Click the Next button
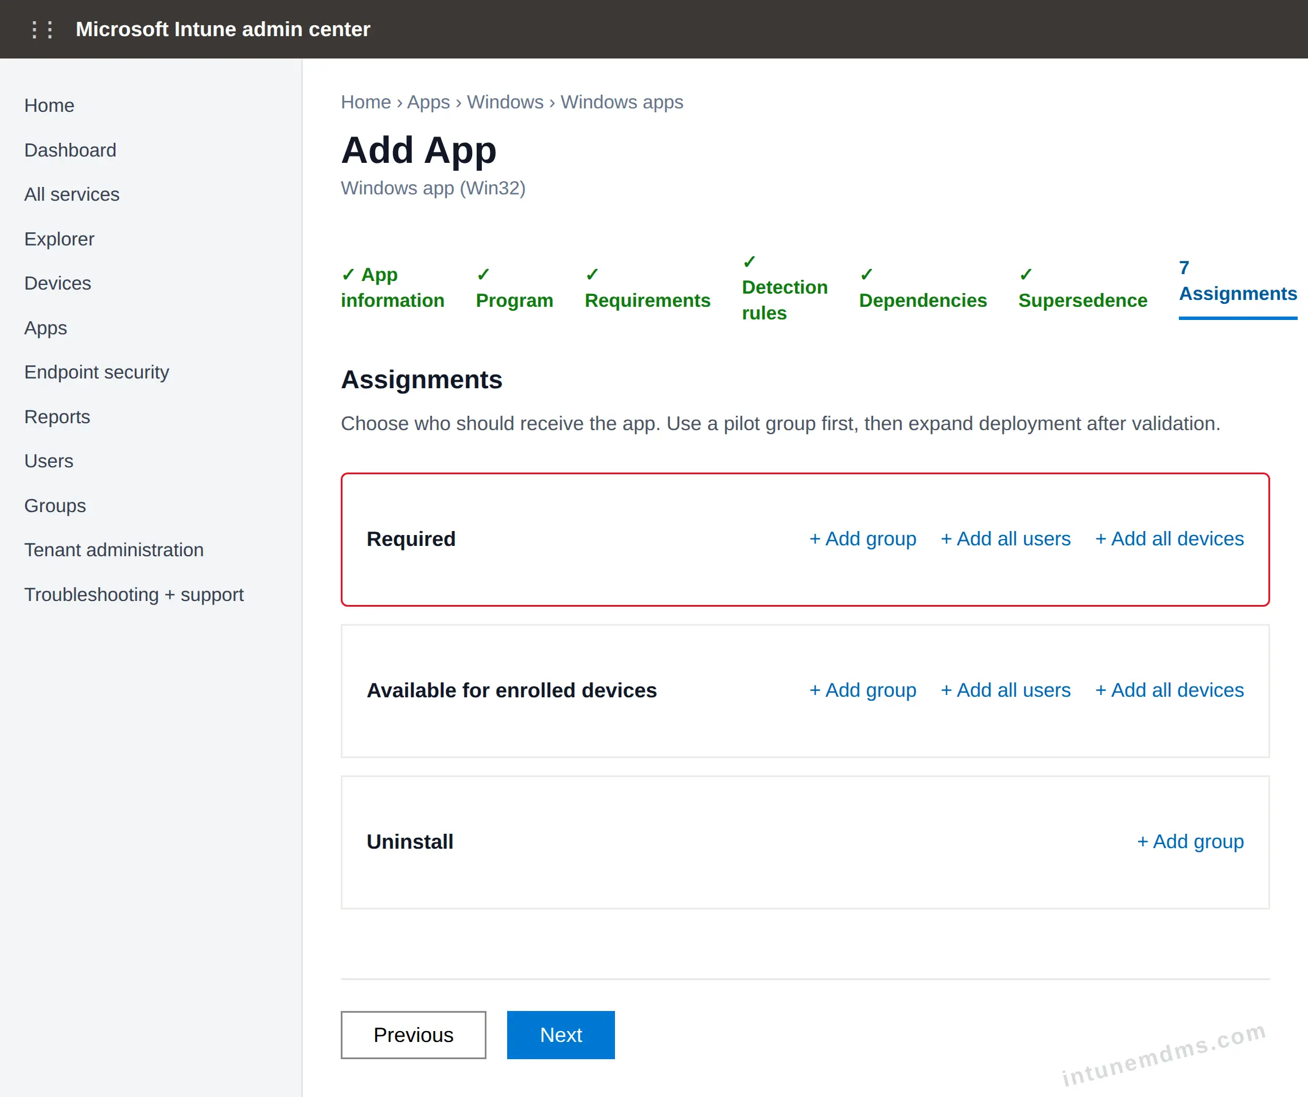The height and width of the screenshot is (1097, 1308). coord(560,1034)
